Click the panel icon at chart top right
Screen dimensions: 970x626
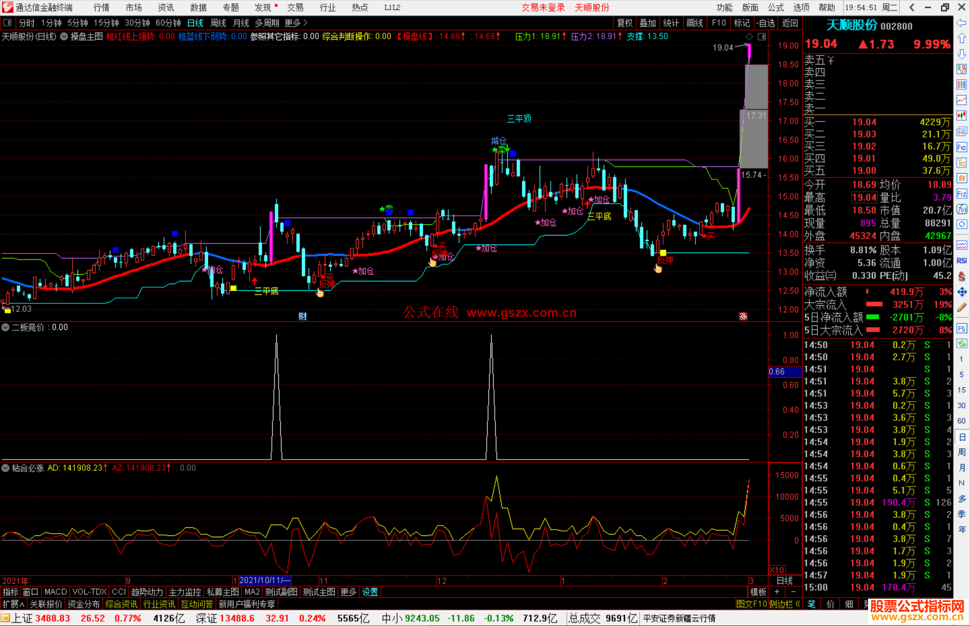click(762, 36)
